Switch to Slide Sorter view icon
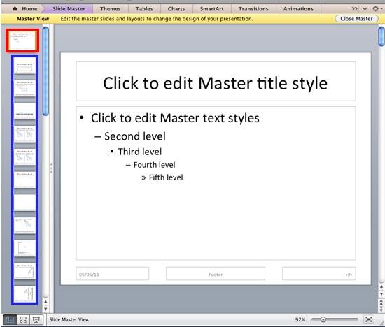Image resolution: width=385 pixels, height=327 pixels. 23,319
